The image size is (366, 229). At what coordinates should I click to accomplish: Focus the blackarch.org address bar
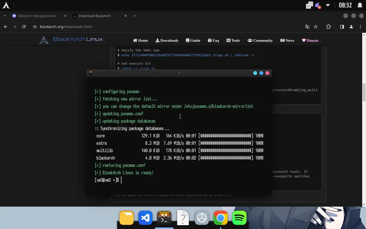[168, 27]
